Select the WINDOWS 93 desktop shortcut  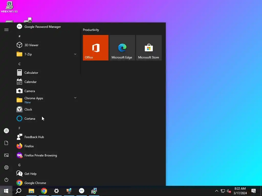9,7
